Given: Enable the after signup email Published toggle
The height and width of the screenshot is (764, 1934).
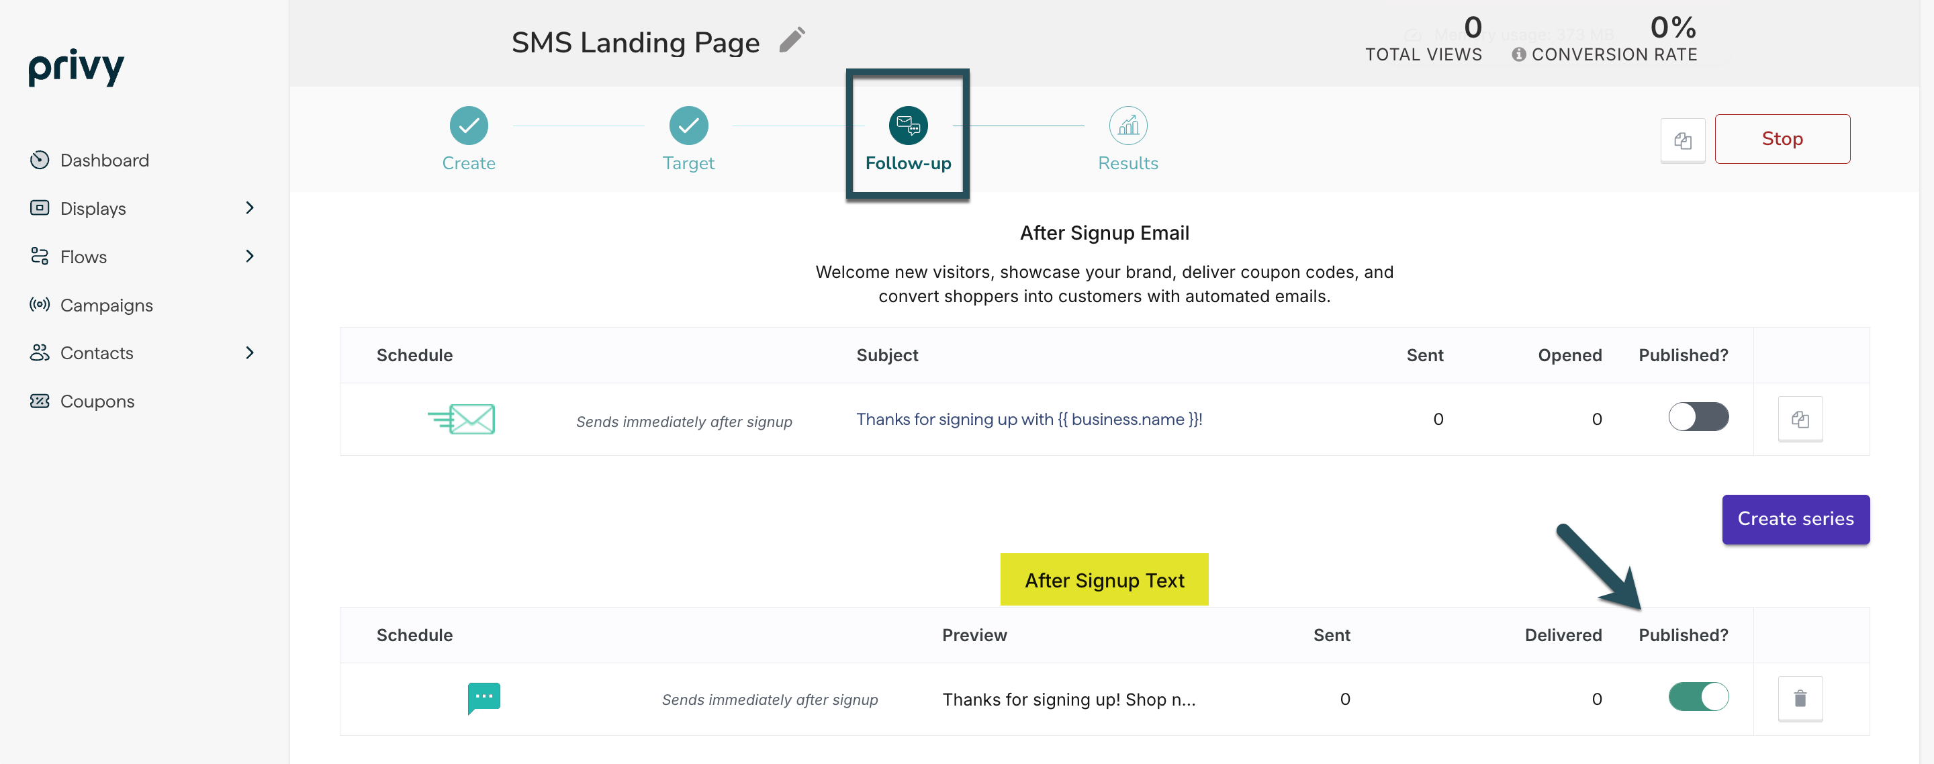Looking at the screenshot, I should pyautogui.click(x=1698, y=418).
